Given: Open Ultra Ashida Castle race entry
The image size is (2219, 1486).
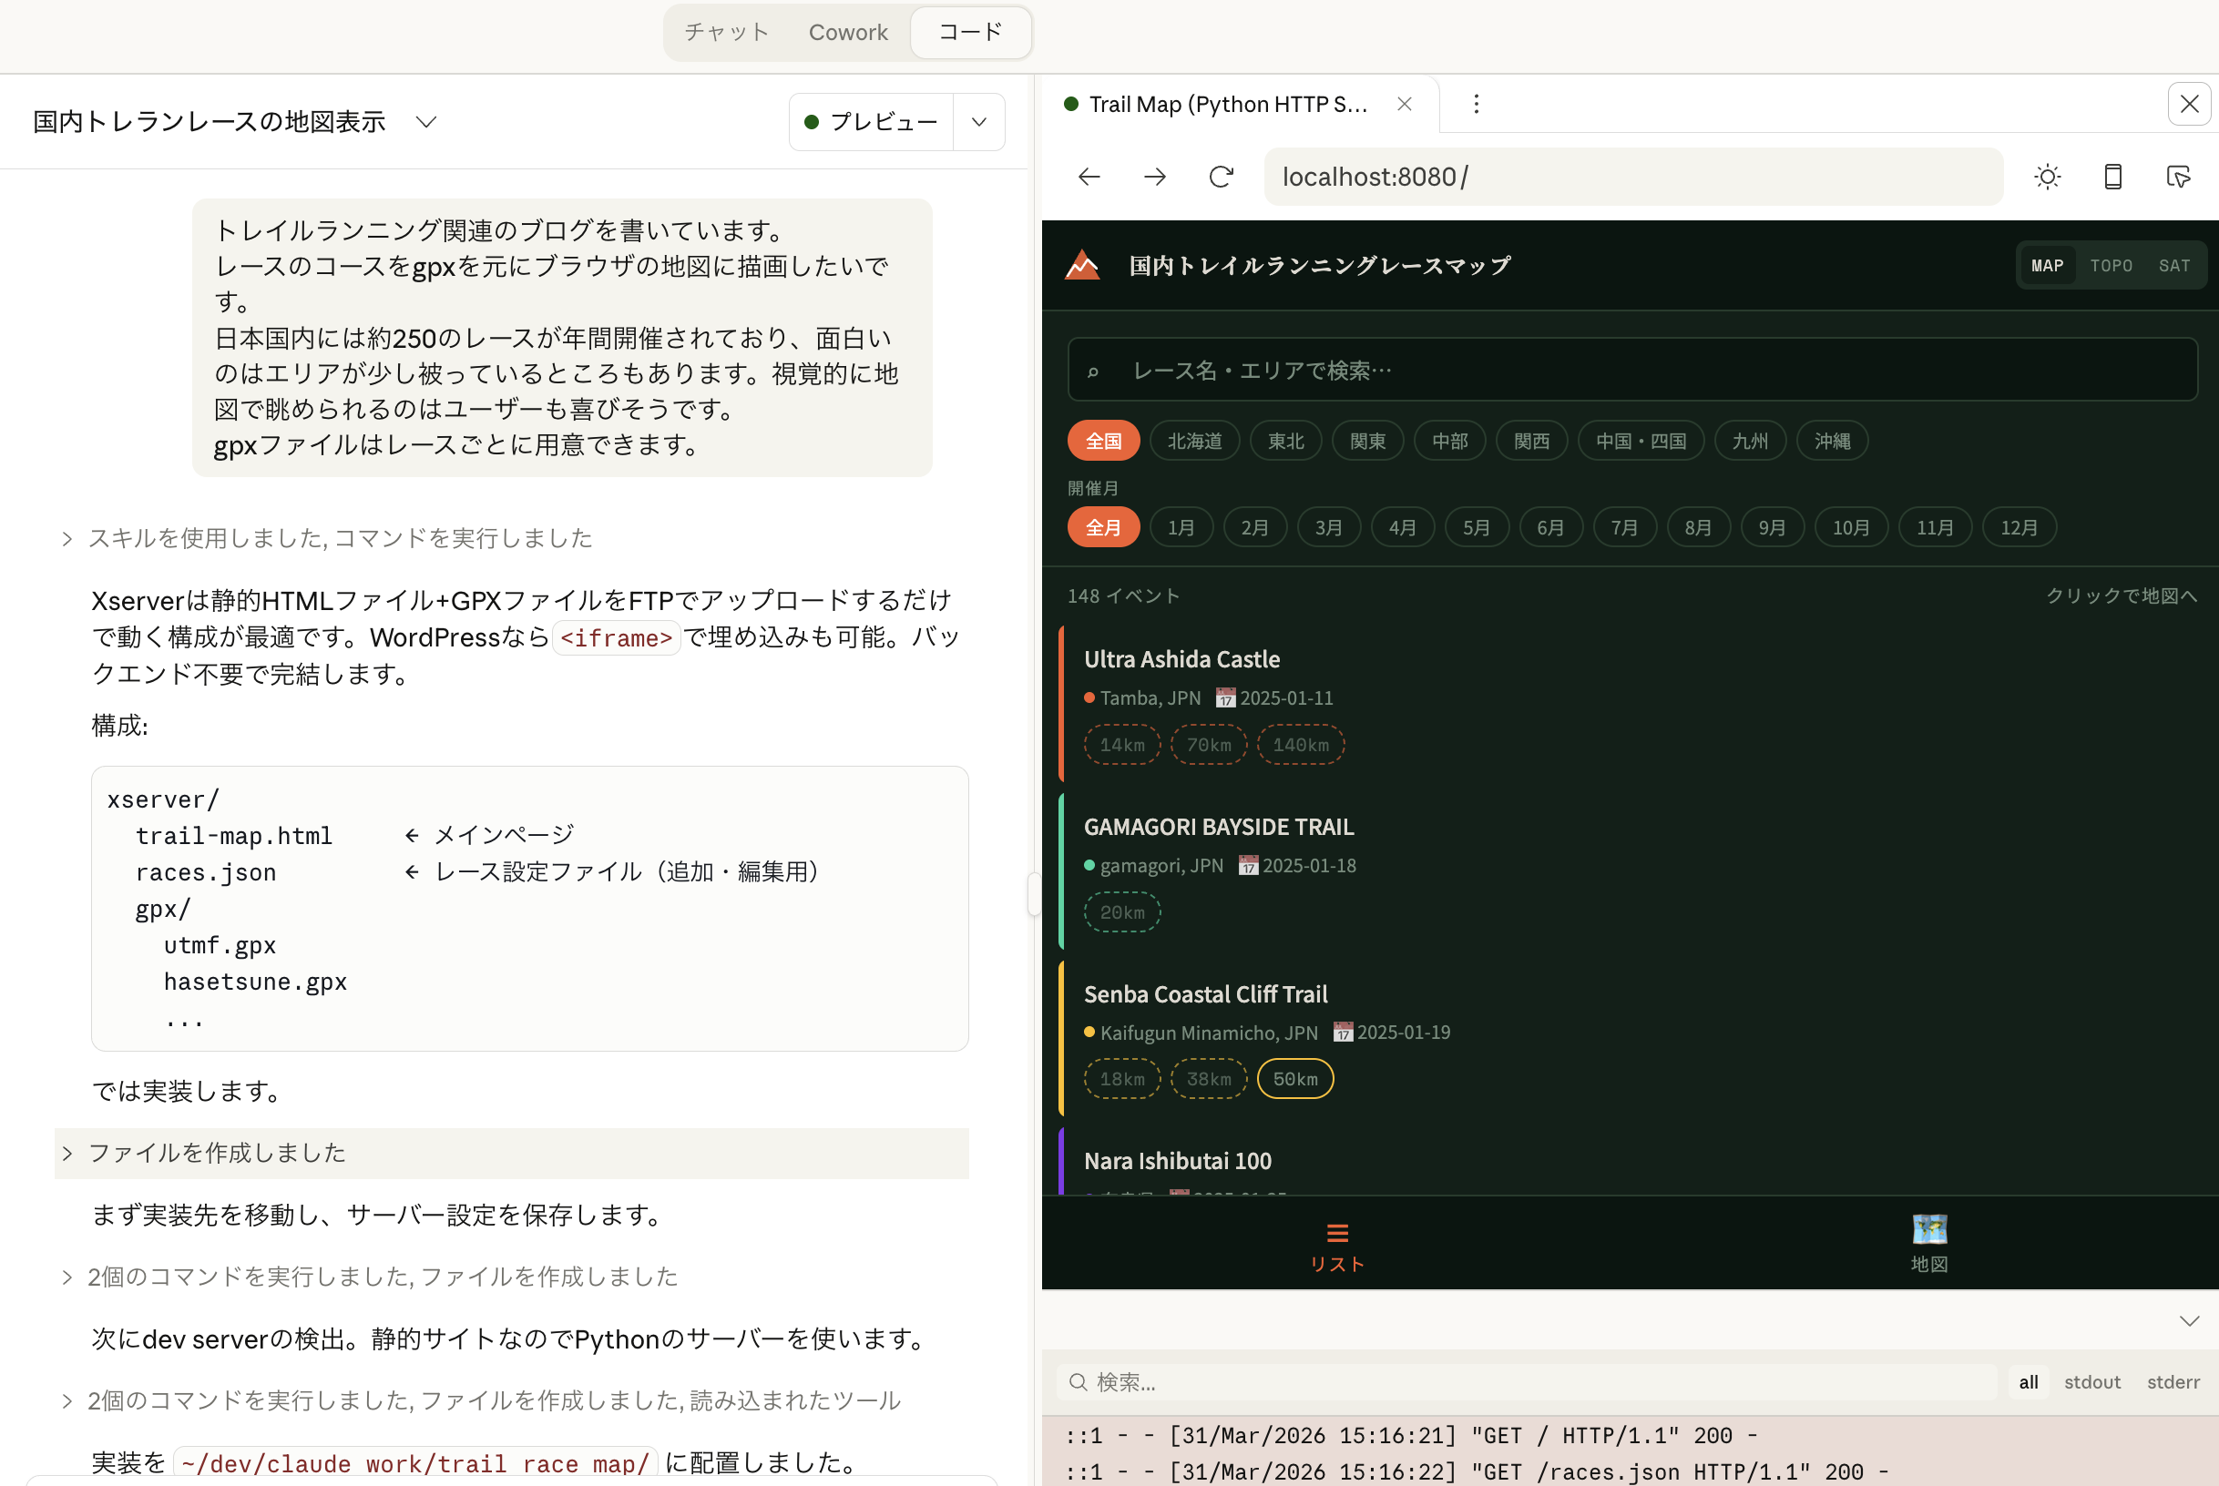Looking at the screenshot, I should coord(1181,658).
